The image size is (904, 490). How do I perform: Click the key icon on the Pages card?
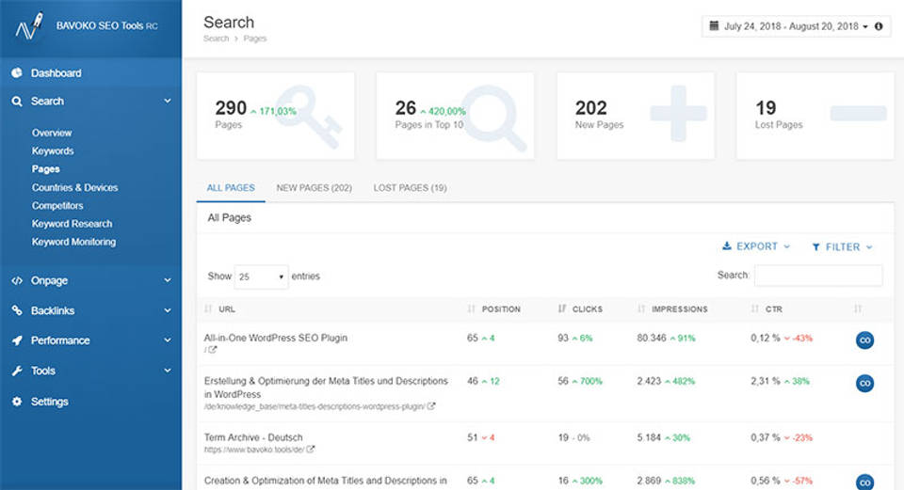click(x=310, y=117)
